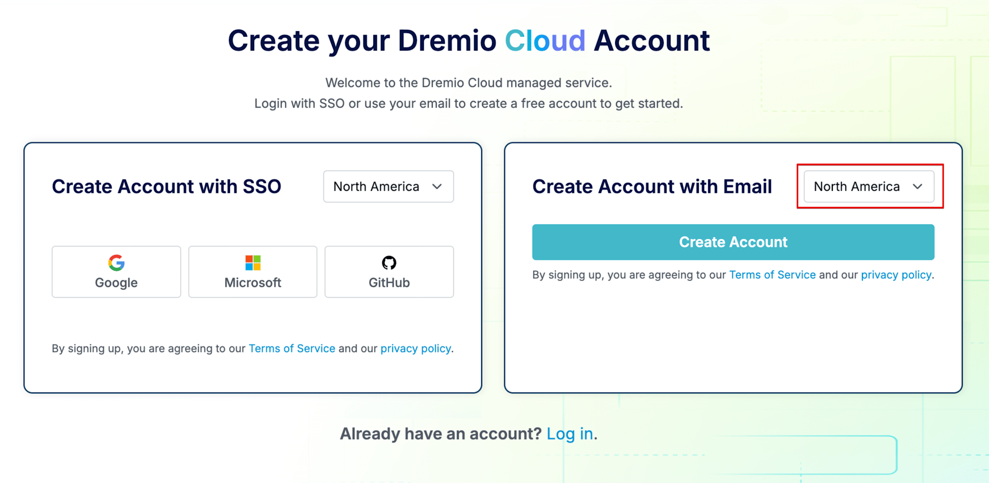
Task: Click the Google logo icon
Action: click(116, 263)
